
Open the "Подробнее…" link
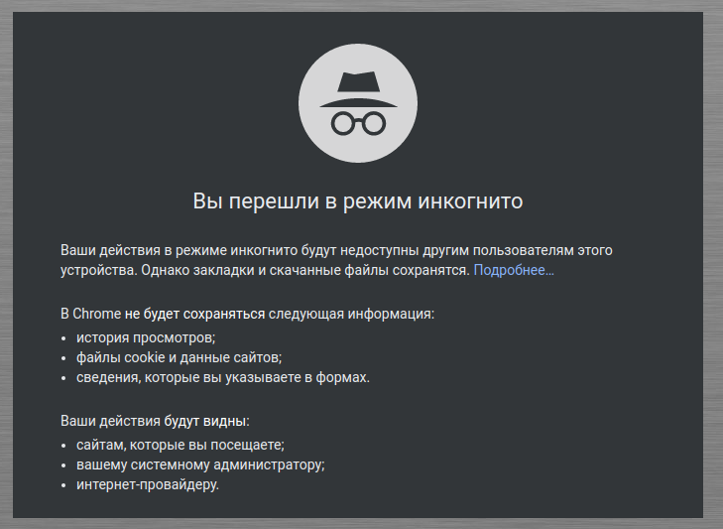coord(514,270)
